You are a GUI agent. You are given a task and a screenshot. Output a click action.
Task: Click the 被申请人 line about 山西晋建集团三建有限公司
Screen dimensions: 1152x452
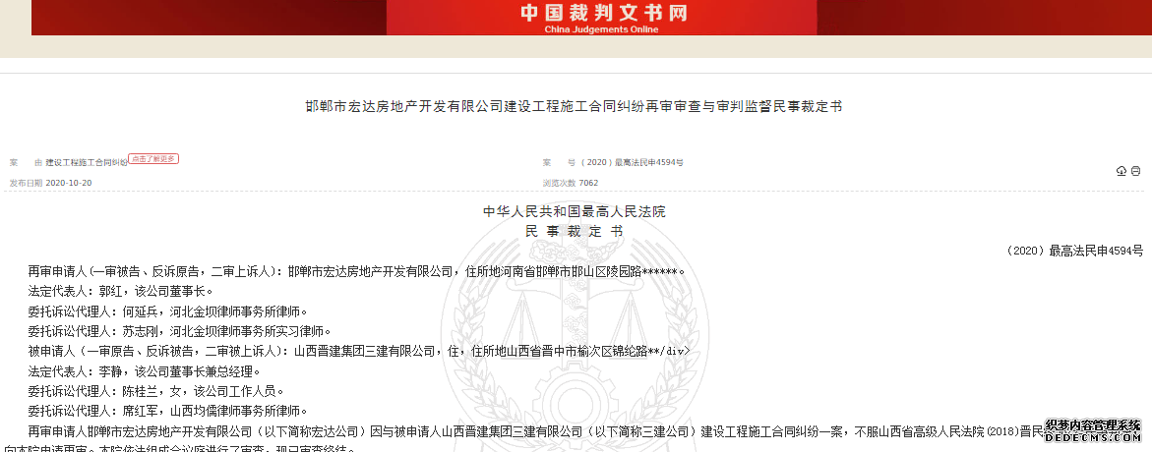(x=359, y=351)
